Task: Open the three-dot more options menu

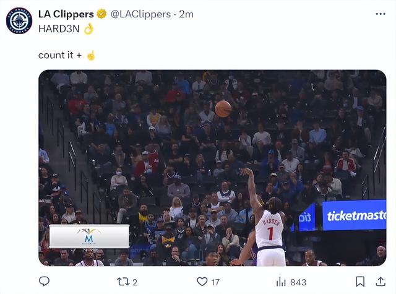Action: click(x=381, y=14)
